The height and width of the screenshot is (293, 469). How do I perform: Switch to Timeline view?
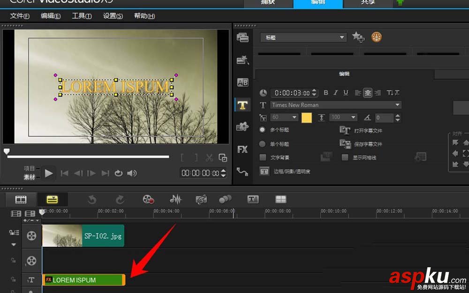tap(53, 199)
